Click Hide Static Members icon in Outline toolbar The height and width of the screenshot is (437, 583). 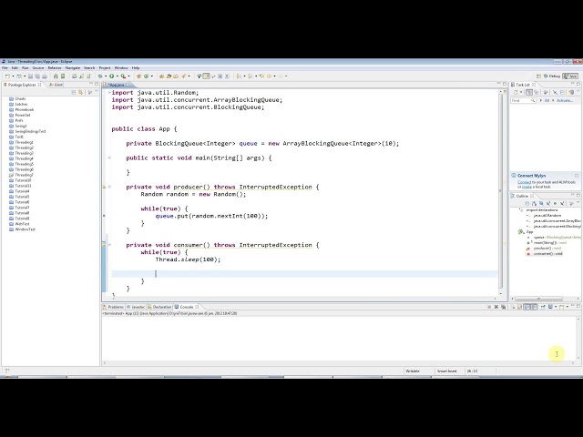point(548,203)
